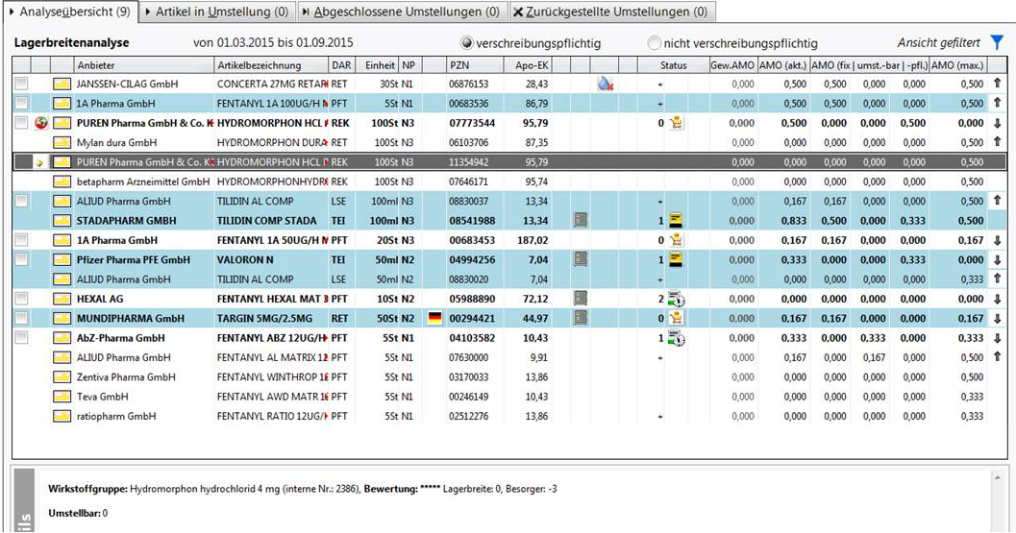Sort by Apo-EK column header
The image size is (1016, 533).
pos(528,65)
